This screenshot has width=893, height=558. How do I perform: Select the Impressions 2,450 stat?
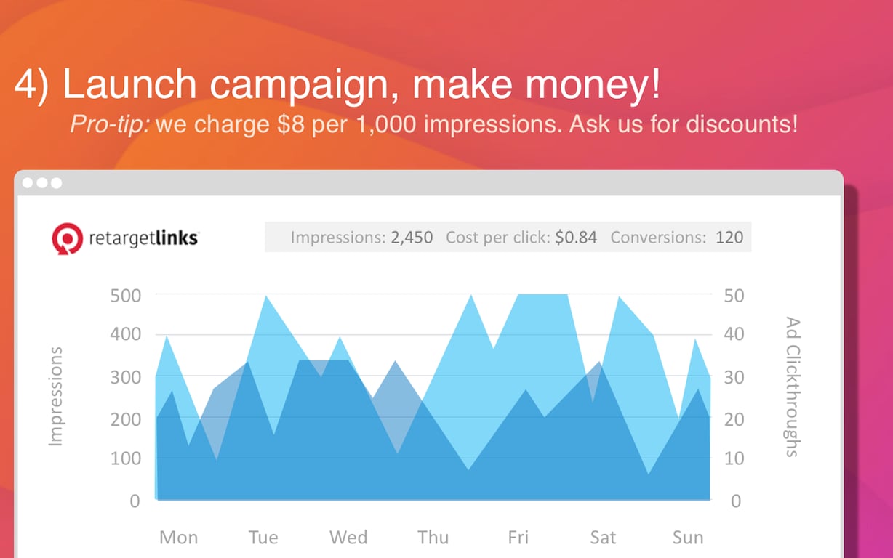click(361, 238)
